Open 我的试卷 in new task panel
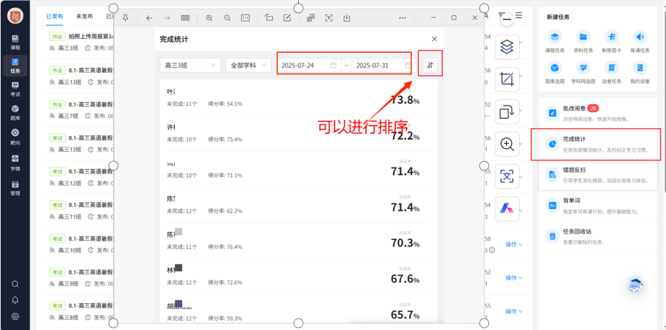The width and height of the screenshot is (666, 330). tap(639, 72)
